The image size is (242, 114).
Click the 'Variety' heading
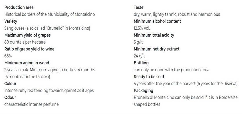[x=11, y=21]
